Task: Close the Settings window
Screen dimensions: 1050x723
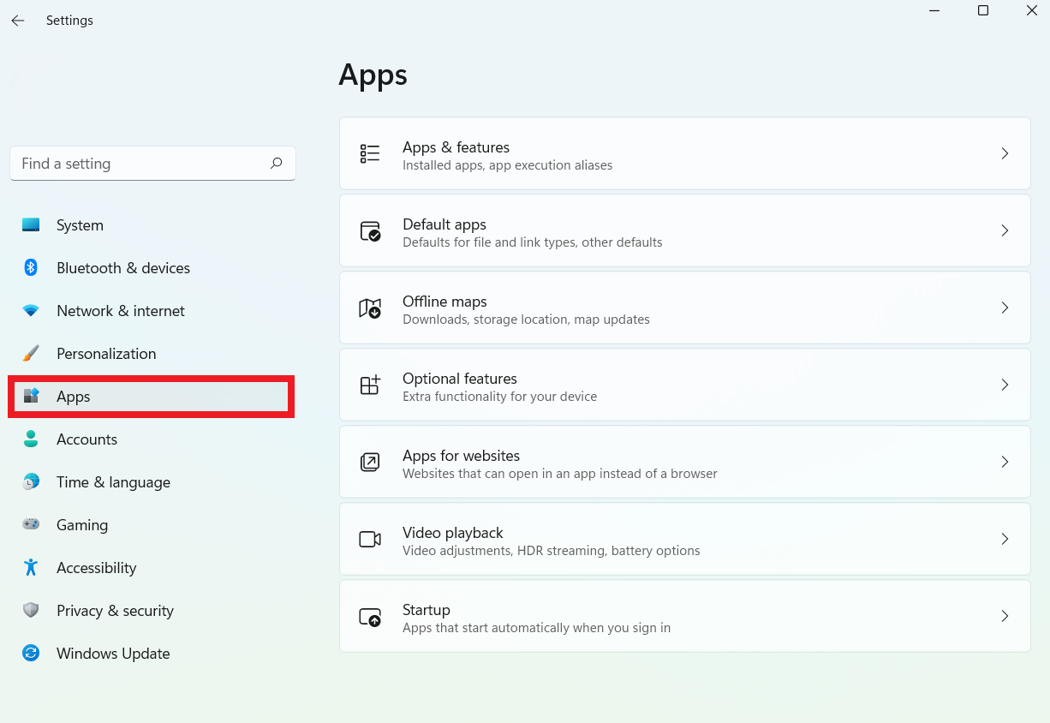Action: click(x=1032, y=10)
